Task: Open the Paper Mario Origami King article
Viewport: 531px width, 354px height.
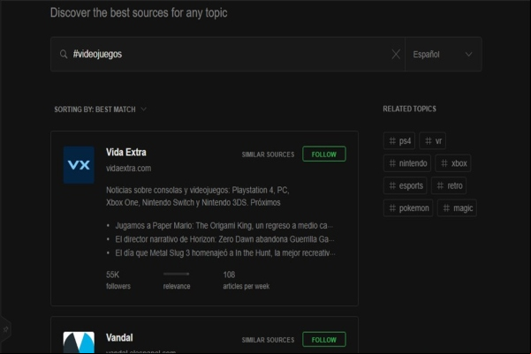Action: pyautogui.click(x=224, y=226)
